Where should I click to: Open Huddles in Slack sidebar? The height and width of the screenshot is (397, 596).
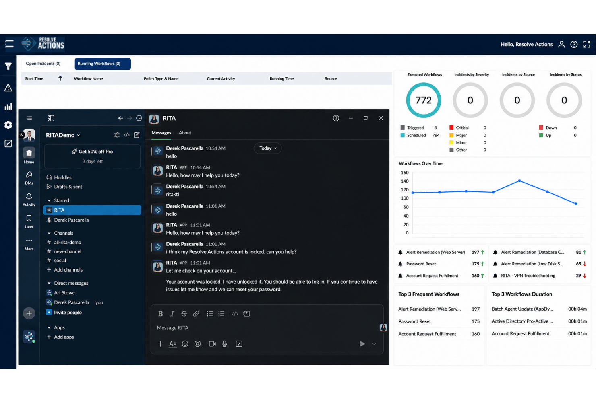pyautogui.click(x=59, y=177)
